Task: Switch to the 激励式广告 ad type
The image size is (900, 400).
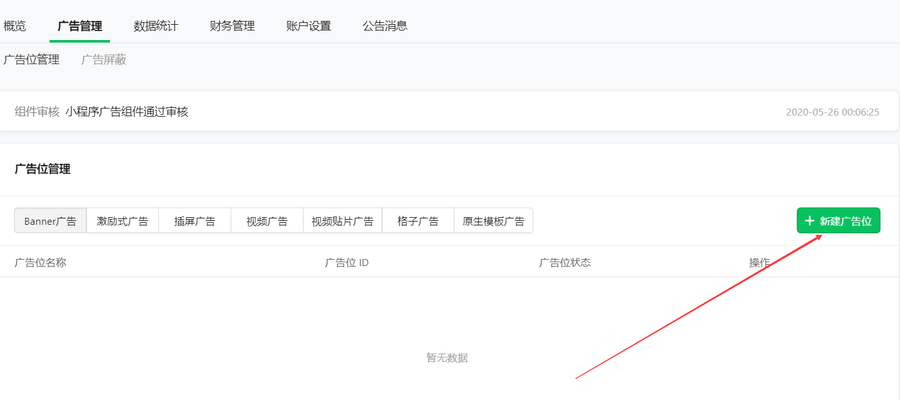Action: pos(122,221)
